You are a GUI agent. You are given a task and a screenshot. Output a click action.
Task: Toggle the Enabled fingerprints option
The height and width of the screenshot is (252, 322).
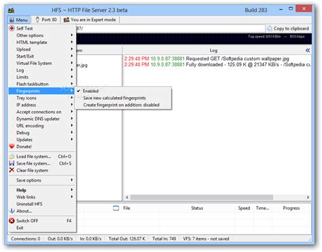click(x=123, y=91)
